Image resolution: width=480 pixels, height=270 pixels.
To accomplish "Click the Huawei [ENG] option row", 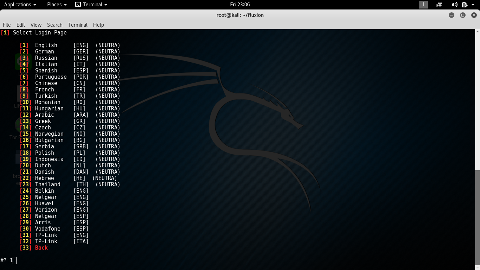I will (x=54, y=204).
